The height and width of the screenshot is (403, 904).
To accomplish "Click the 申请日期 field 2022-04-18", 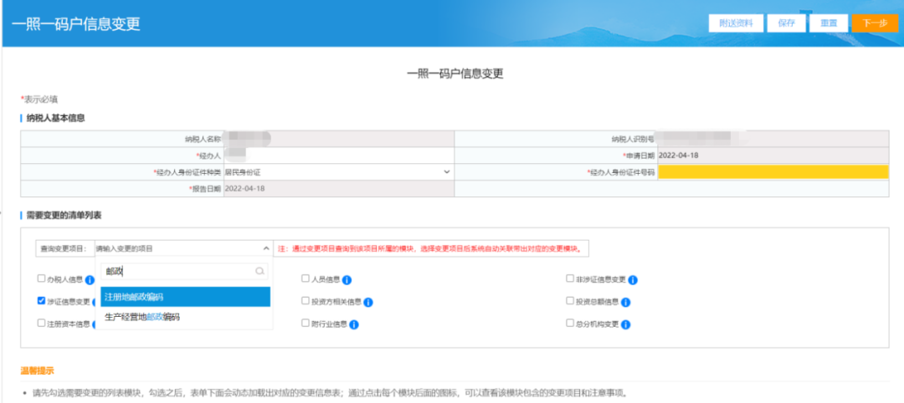I will click(x=773, y=156).
